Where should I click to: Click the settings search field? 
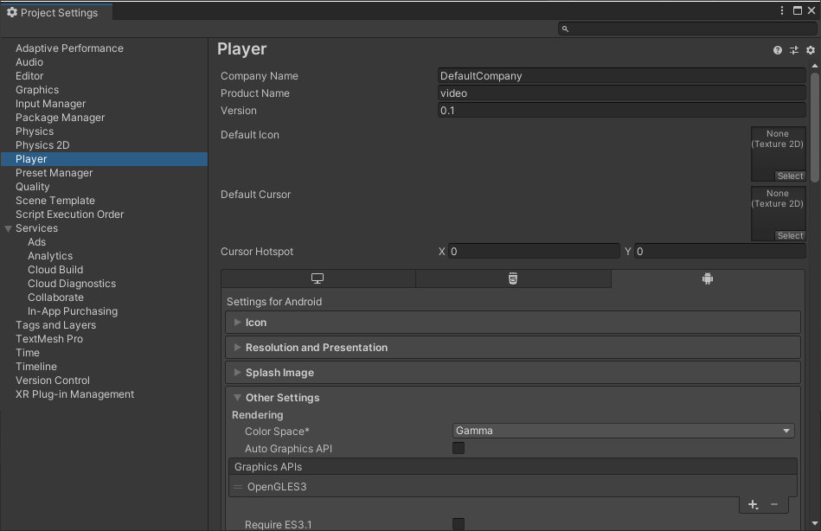[687, 29]
